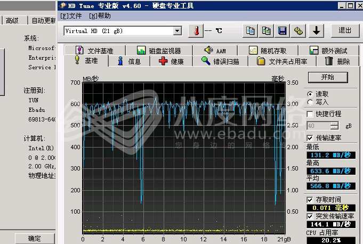Open the 文件 menu
363x244 pixels.
coord(71,16)
